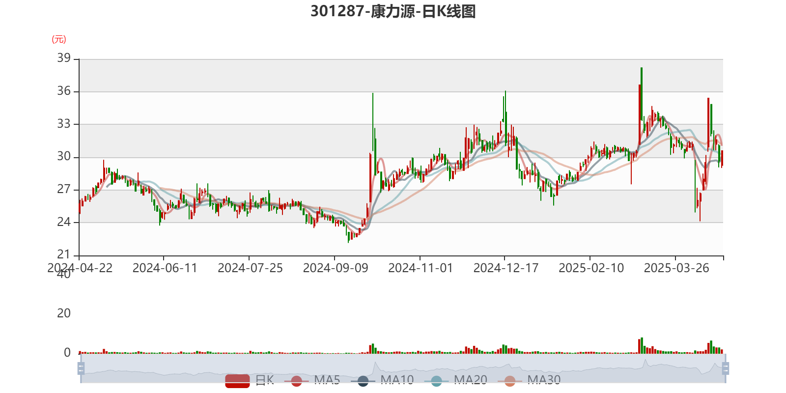Click the 33 price axis label
The height and width of the screenshot is (393, 786).
[64, 124]
